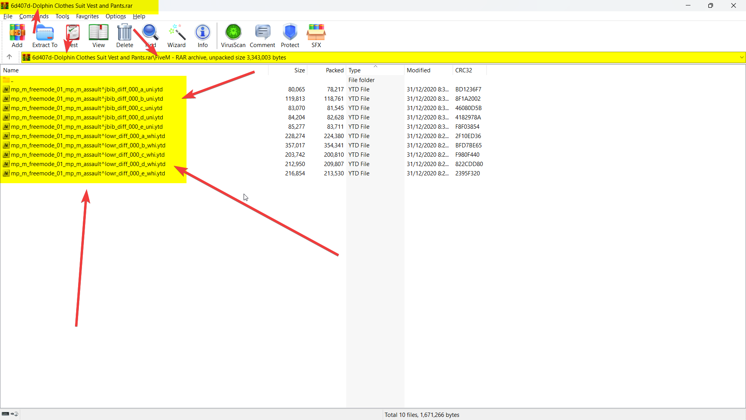Launch the Wizard tool icon
The image size is (746, 420).
176,35
